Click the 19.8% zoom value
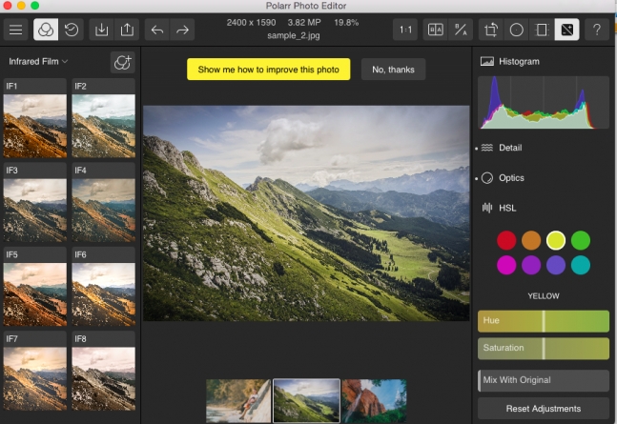 tap(346, 23)
